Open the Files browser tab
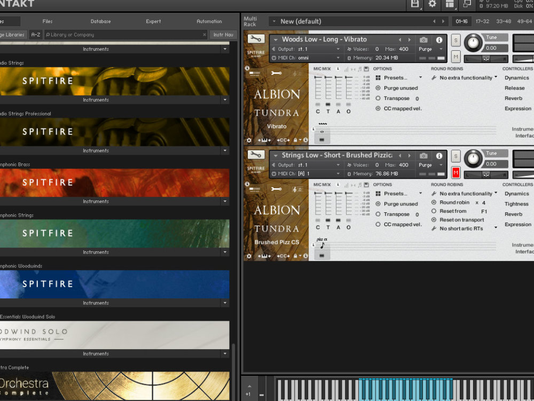 tap(48, 21)
